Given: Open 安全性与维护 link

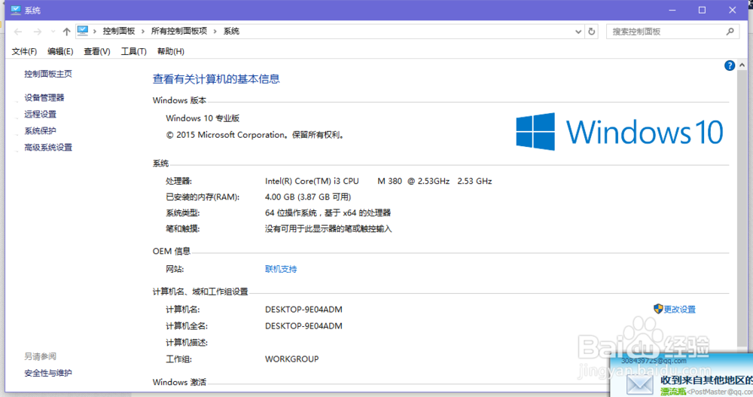Looking at the screenshot, I should (x=48, y=373).
